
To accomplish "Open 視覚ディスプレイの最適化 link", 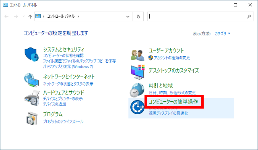I will coord(168,113).
